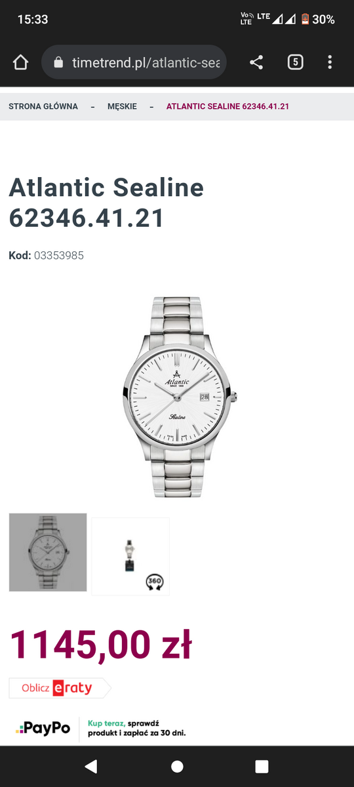
Task: Select the first greyed watch thumbnail
Action: coord(48,552)
